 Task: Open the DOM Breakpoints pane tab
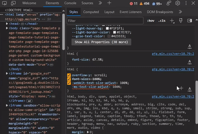(x=160, y=12)
